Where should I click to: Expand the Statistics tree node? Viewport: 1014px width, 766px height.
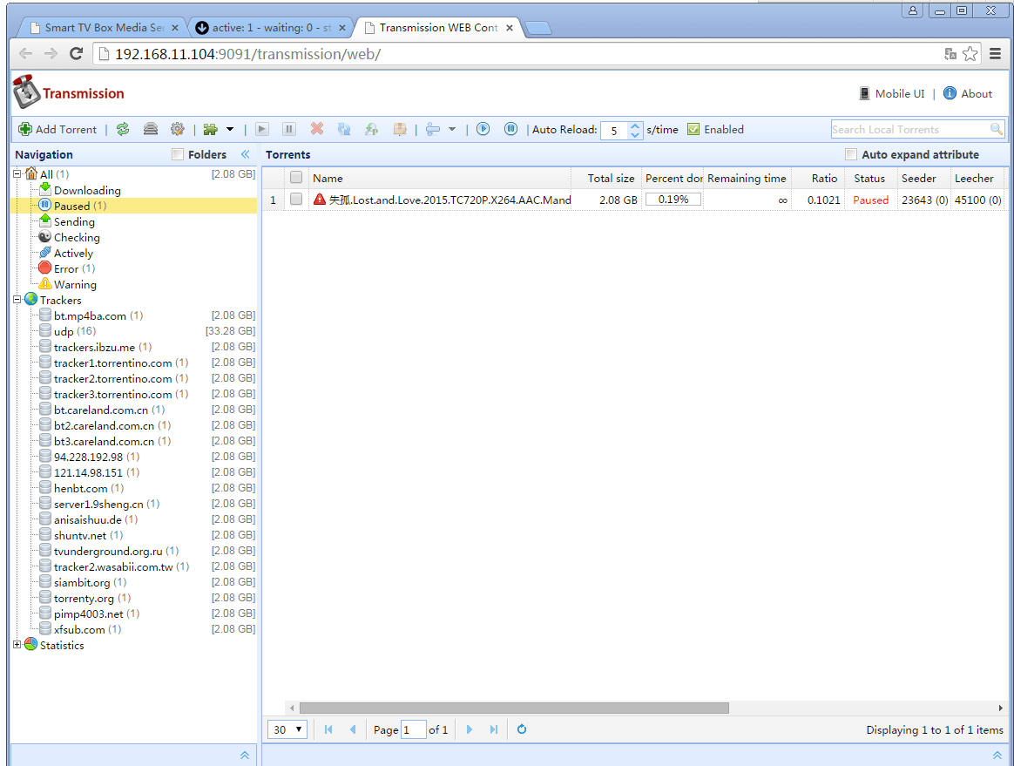point(17,644)
